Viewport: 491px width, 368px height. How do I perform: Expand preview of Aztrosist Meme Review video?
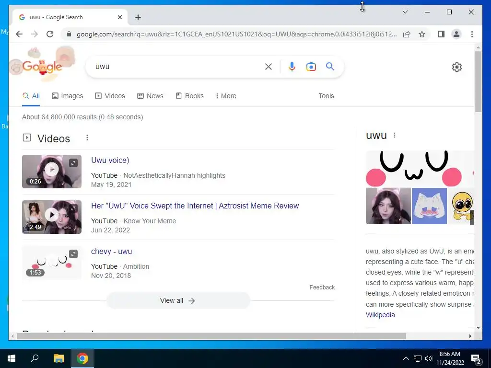point(73,208)
